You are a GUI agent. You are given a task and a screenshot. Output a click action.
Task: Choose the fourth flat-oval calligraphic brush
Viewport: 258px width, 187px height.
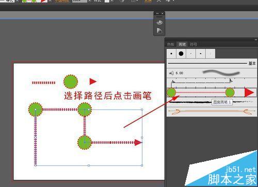click(x=201, y=53)
